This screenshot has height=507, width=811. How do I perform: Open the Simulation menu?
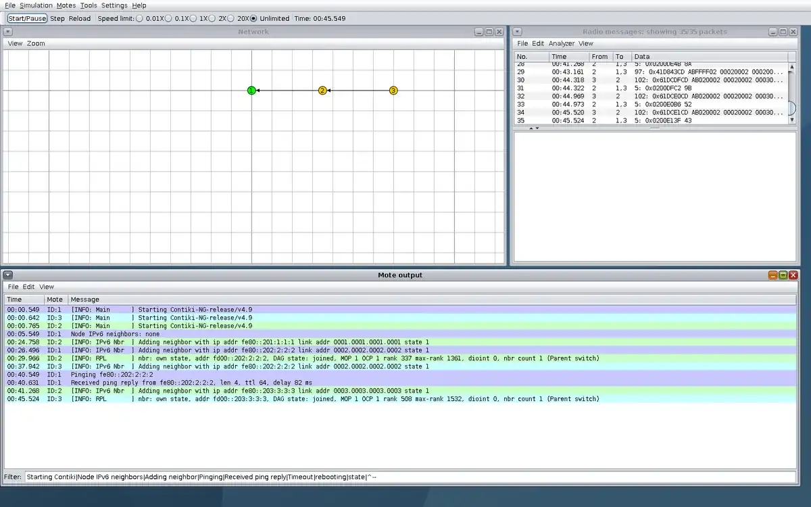(36, 5)
